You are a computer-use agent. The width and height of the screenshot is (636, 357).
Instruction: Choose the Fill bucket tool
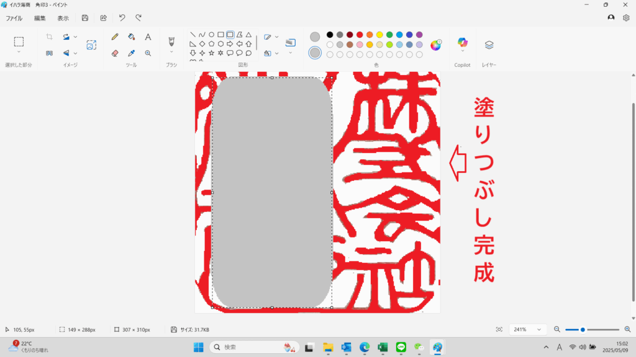point(131,37)
